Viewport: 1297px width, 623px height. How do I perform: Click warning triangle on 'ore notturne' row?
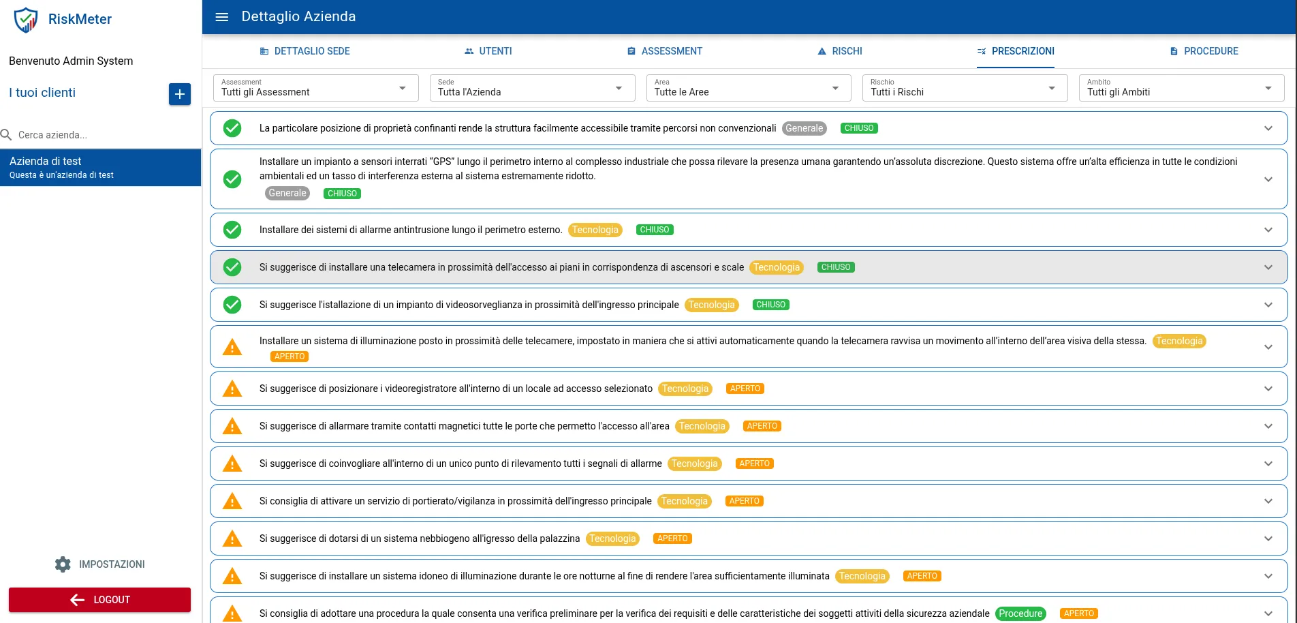coord(232,576)
